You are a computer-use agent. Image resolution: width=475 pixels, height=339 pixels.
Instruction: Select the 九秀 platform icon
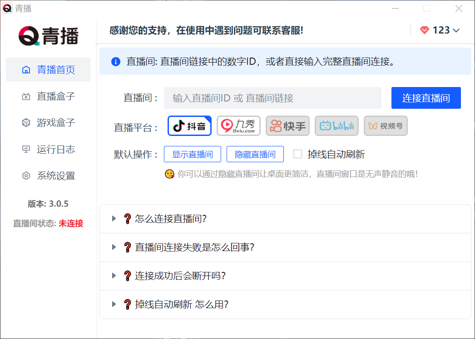click(238, 126)
